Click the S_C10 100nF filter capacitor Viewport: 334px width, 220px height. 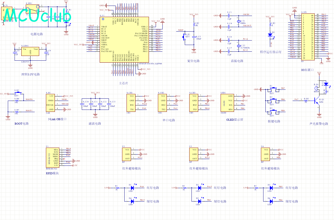point(82,104)
